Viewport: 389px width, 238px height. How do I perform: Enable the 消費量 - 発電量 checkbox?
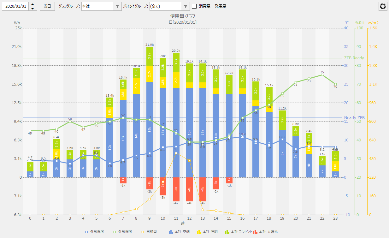pyautogui.click(x=194, y=6)
